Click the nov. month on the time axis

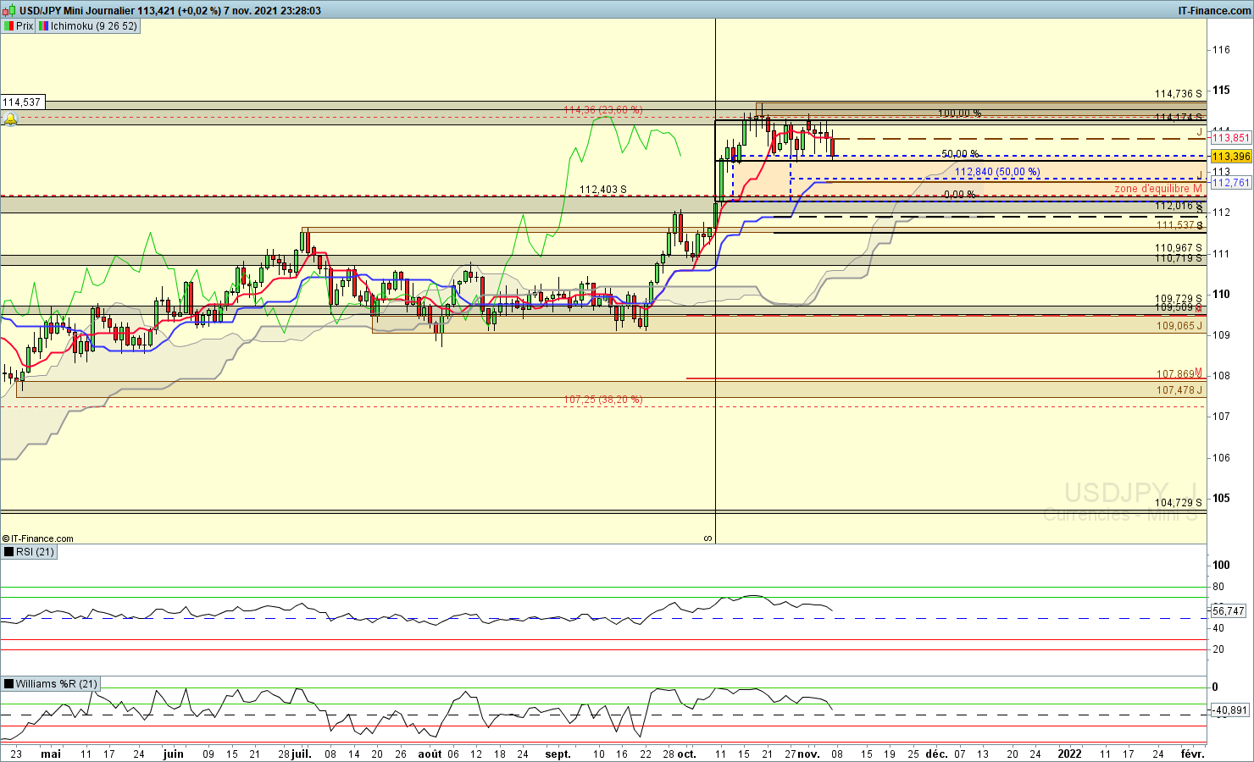click(x=808, y=754)
